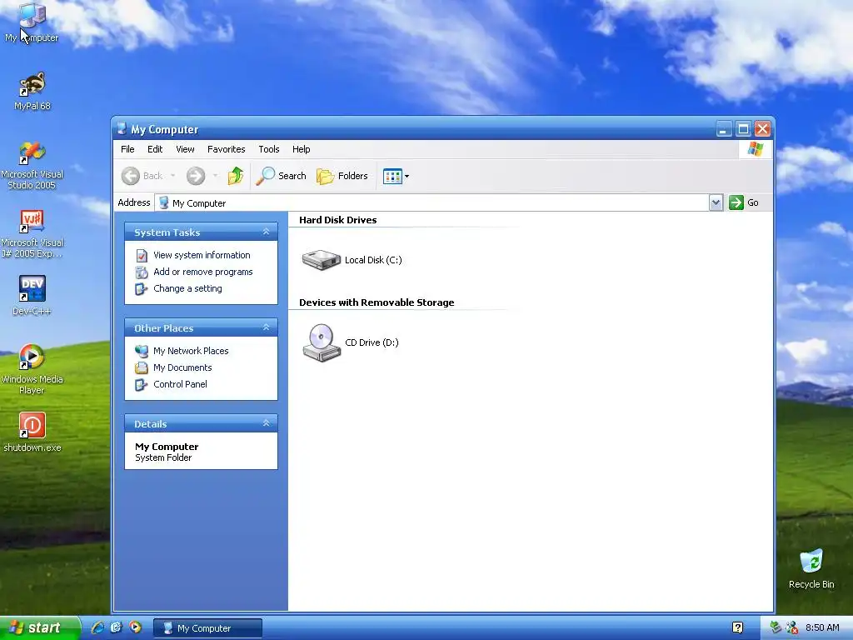Click the help question mark tray icon

click(737, 627)
